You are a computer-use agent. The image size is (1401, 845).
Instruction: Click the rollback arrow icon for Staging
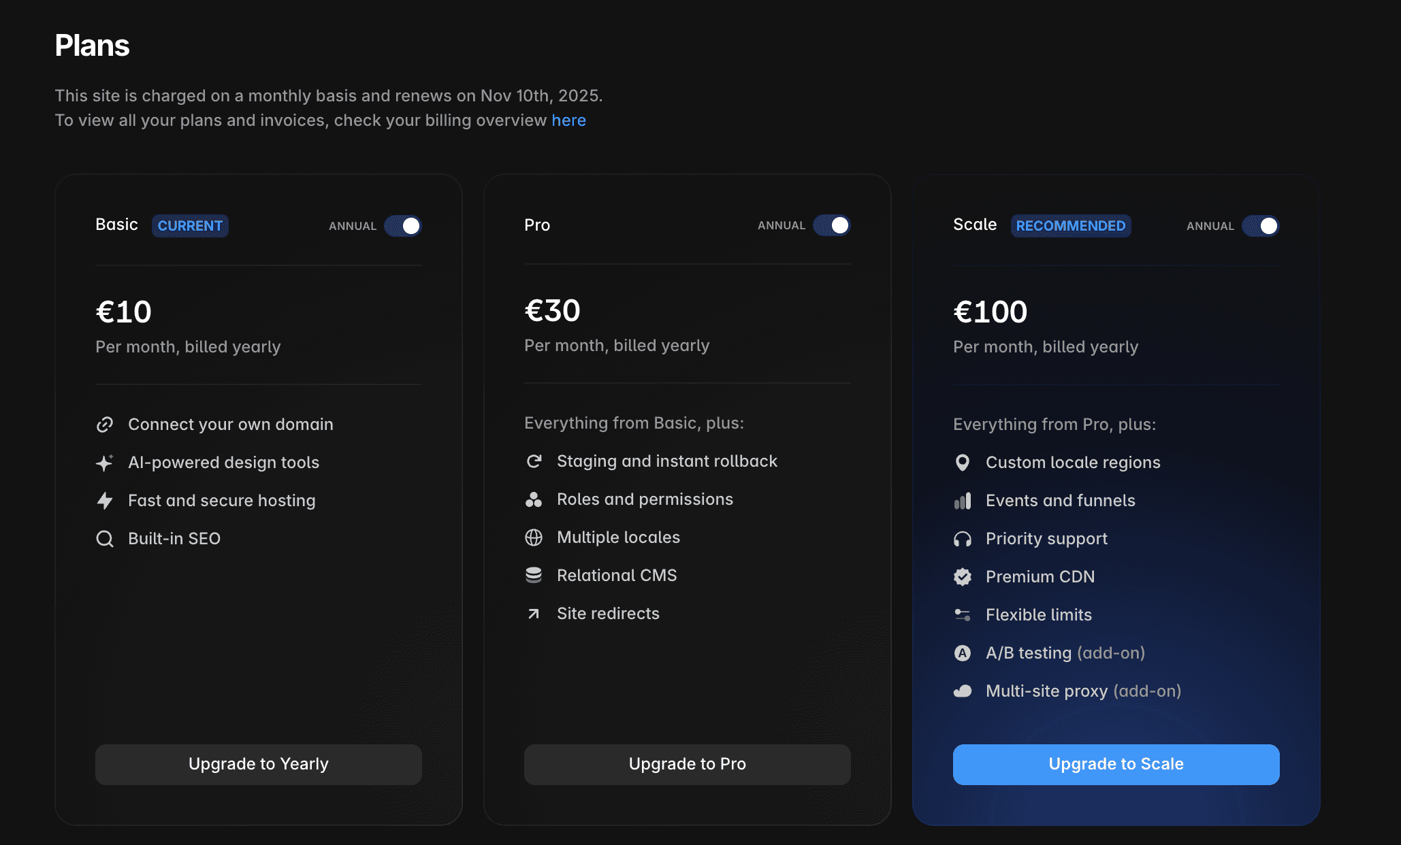(534, 461)
